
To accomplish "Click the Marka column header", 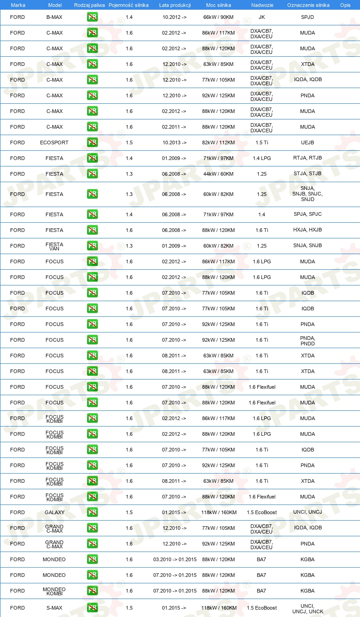I will (18, 5).
